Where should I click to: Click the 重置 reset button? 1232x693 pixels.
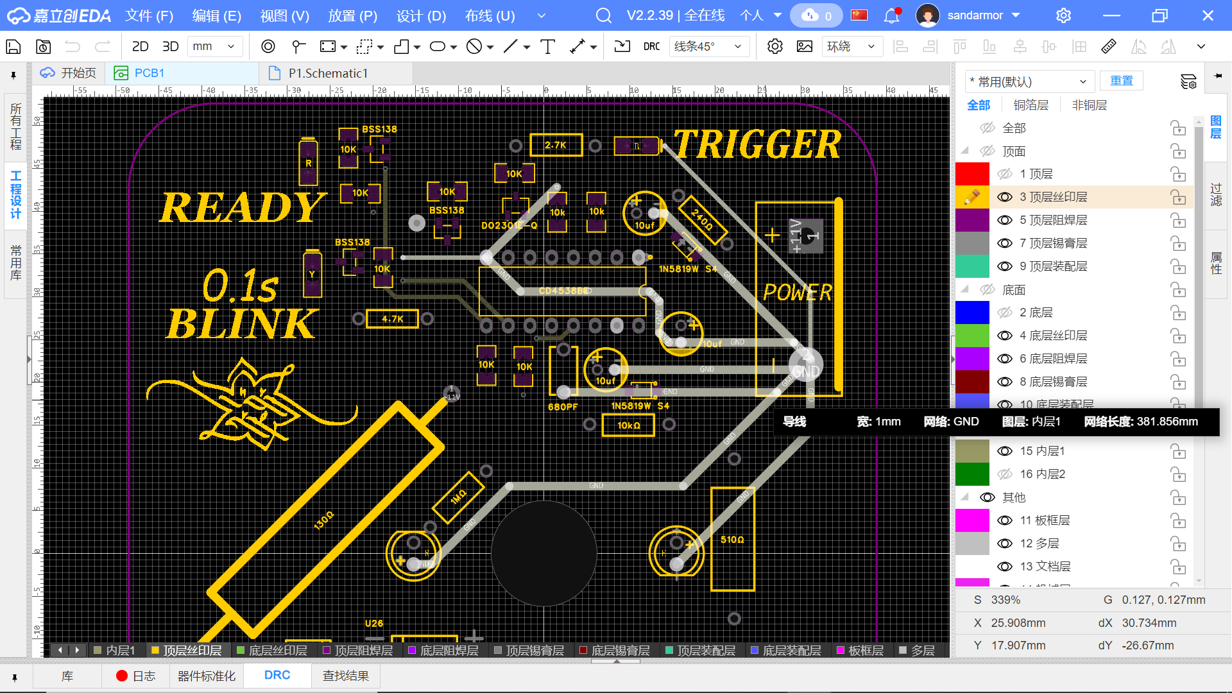click(1121, 81)
